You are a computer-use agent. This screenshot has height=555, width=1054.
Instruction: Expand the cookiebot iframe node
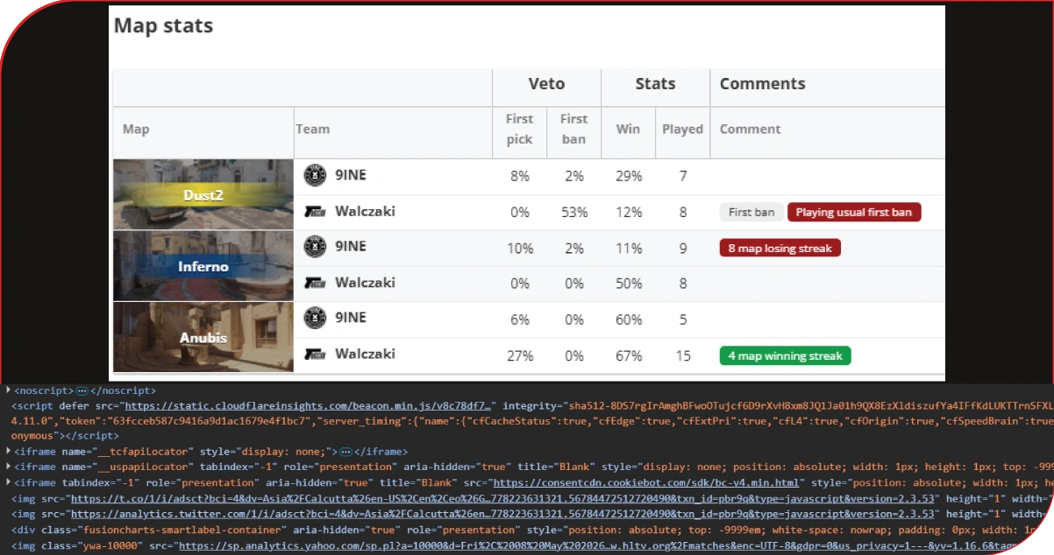(8, 482)
